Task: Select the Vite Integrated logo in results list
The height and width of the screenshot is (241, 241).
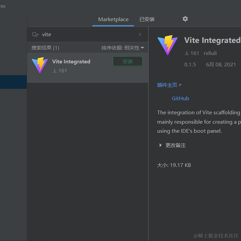Action: (x=40, y=65)
